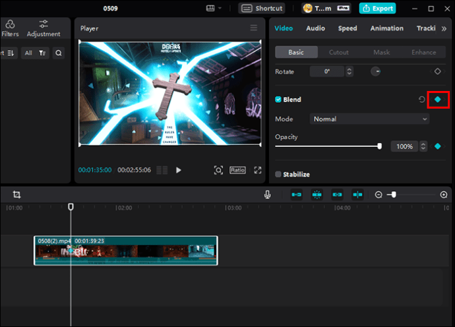Uncheck the Blend checkbox

pos(278,100)
